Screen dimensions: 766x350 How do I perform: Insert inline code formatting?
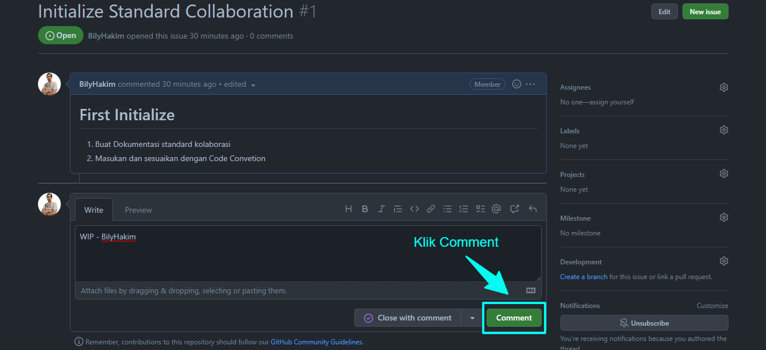click(414, 208)
